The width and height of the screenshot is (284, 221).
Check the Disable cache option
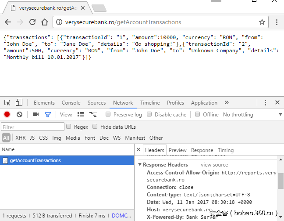149,114
